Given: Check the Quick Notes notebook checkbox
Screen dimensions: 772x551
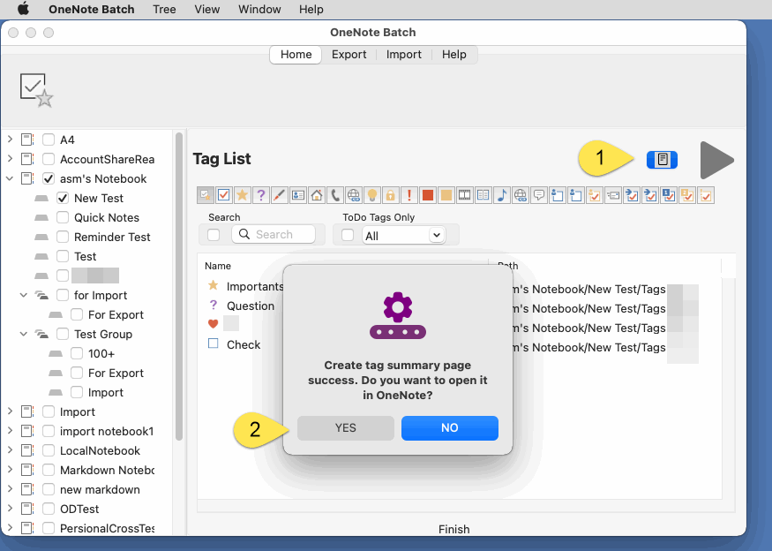Looking at the screenshot, I should (x=62, y=217).
